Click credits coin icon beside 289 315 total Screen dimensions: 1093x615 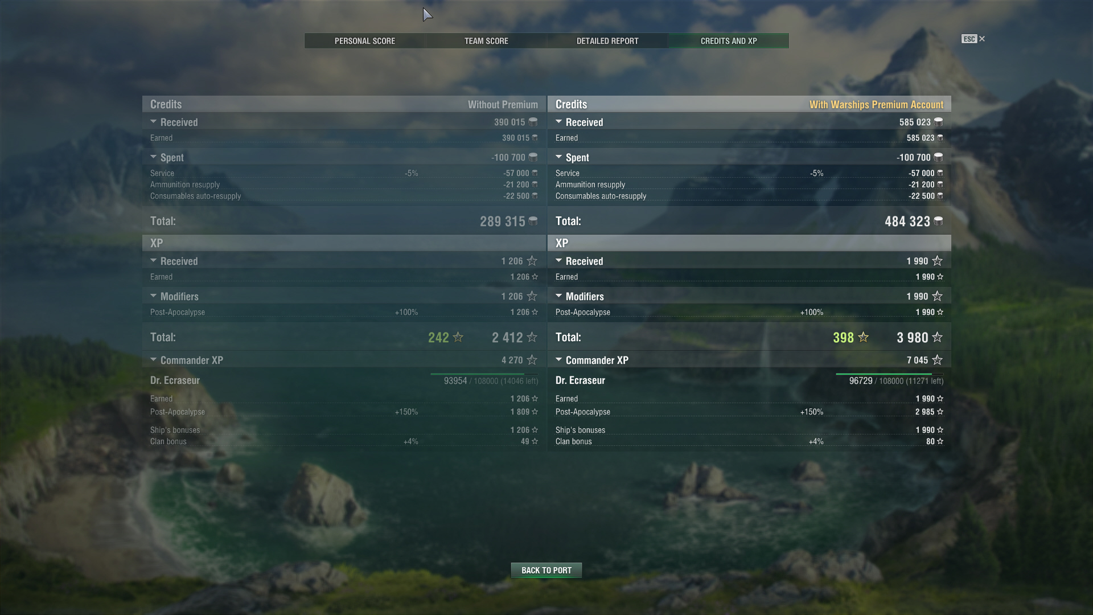(x=533, y=221)
